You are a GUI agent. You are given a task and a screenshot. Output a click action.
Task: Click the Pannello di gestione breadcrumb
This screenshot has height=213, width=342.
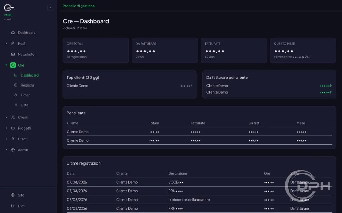79,6
